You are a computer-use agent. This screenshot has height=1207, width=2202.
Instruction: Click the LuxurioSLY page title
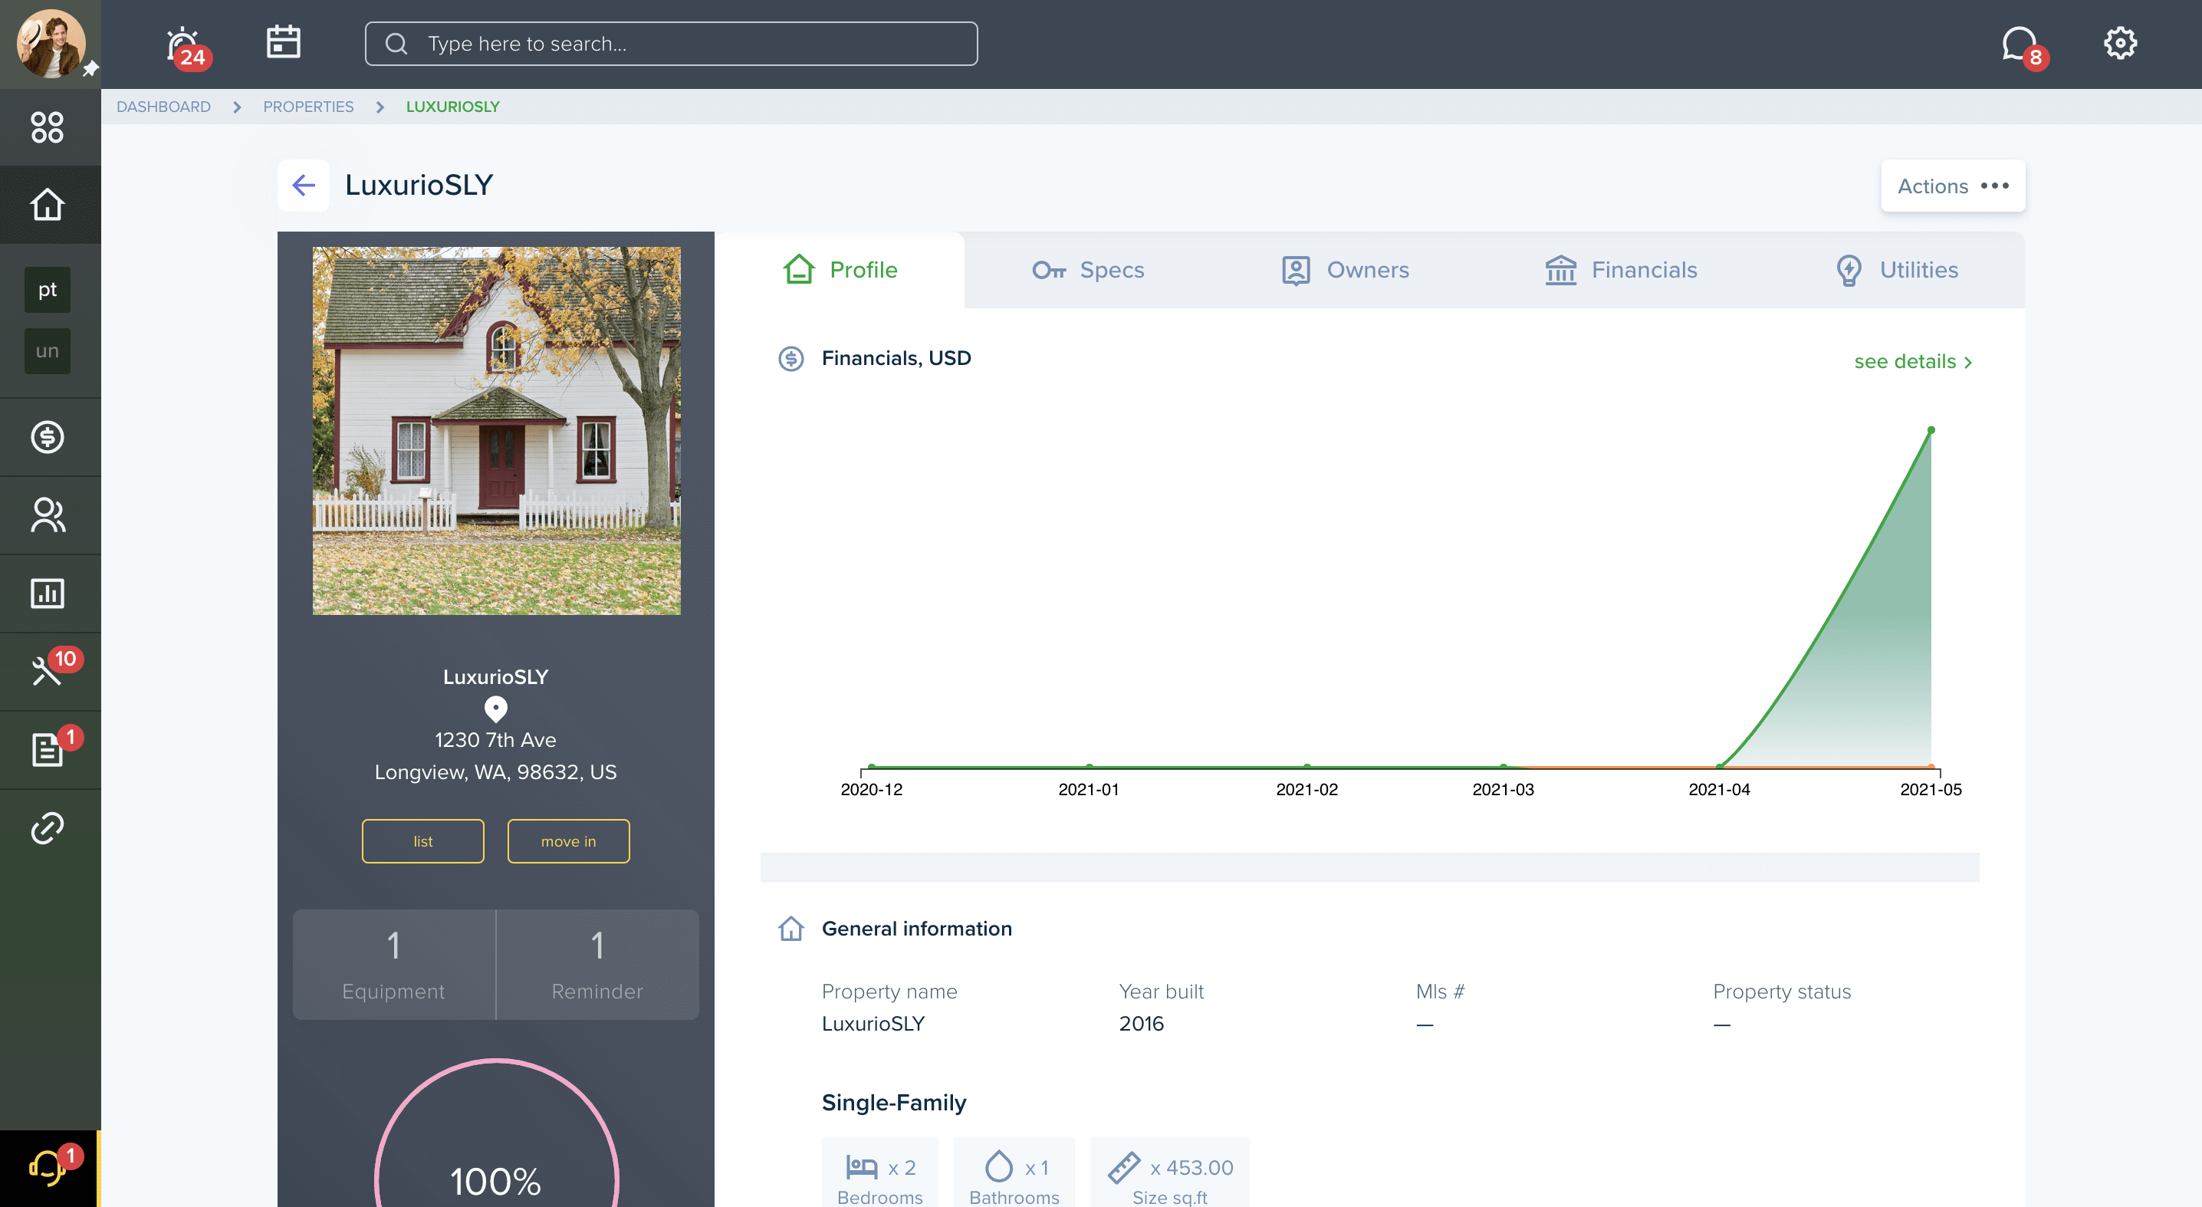click(x=419, y=186)
